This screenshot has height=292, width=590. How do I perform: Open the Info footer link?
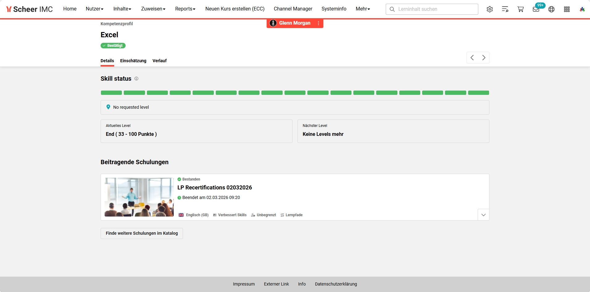point(302,284)
